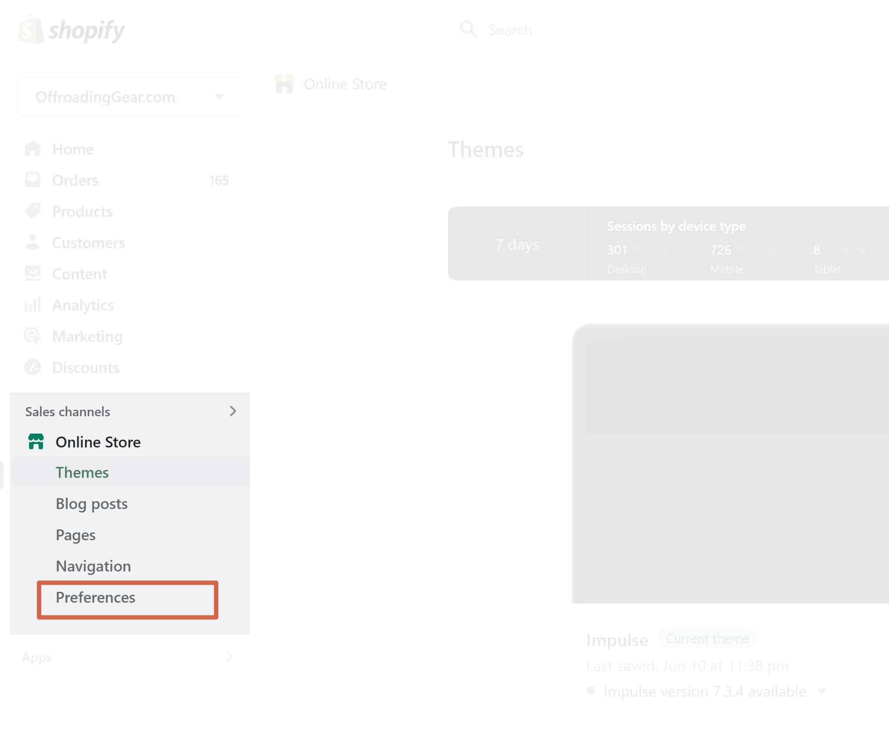This screenshot has width=889, height=744.
Task: Click the 301 Desktop sessions value
Action: point(617,250)
